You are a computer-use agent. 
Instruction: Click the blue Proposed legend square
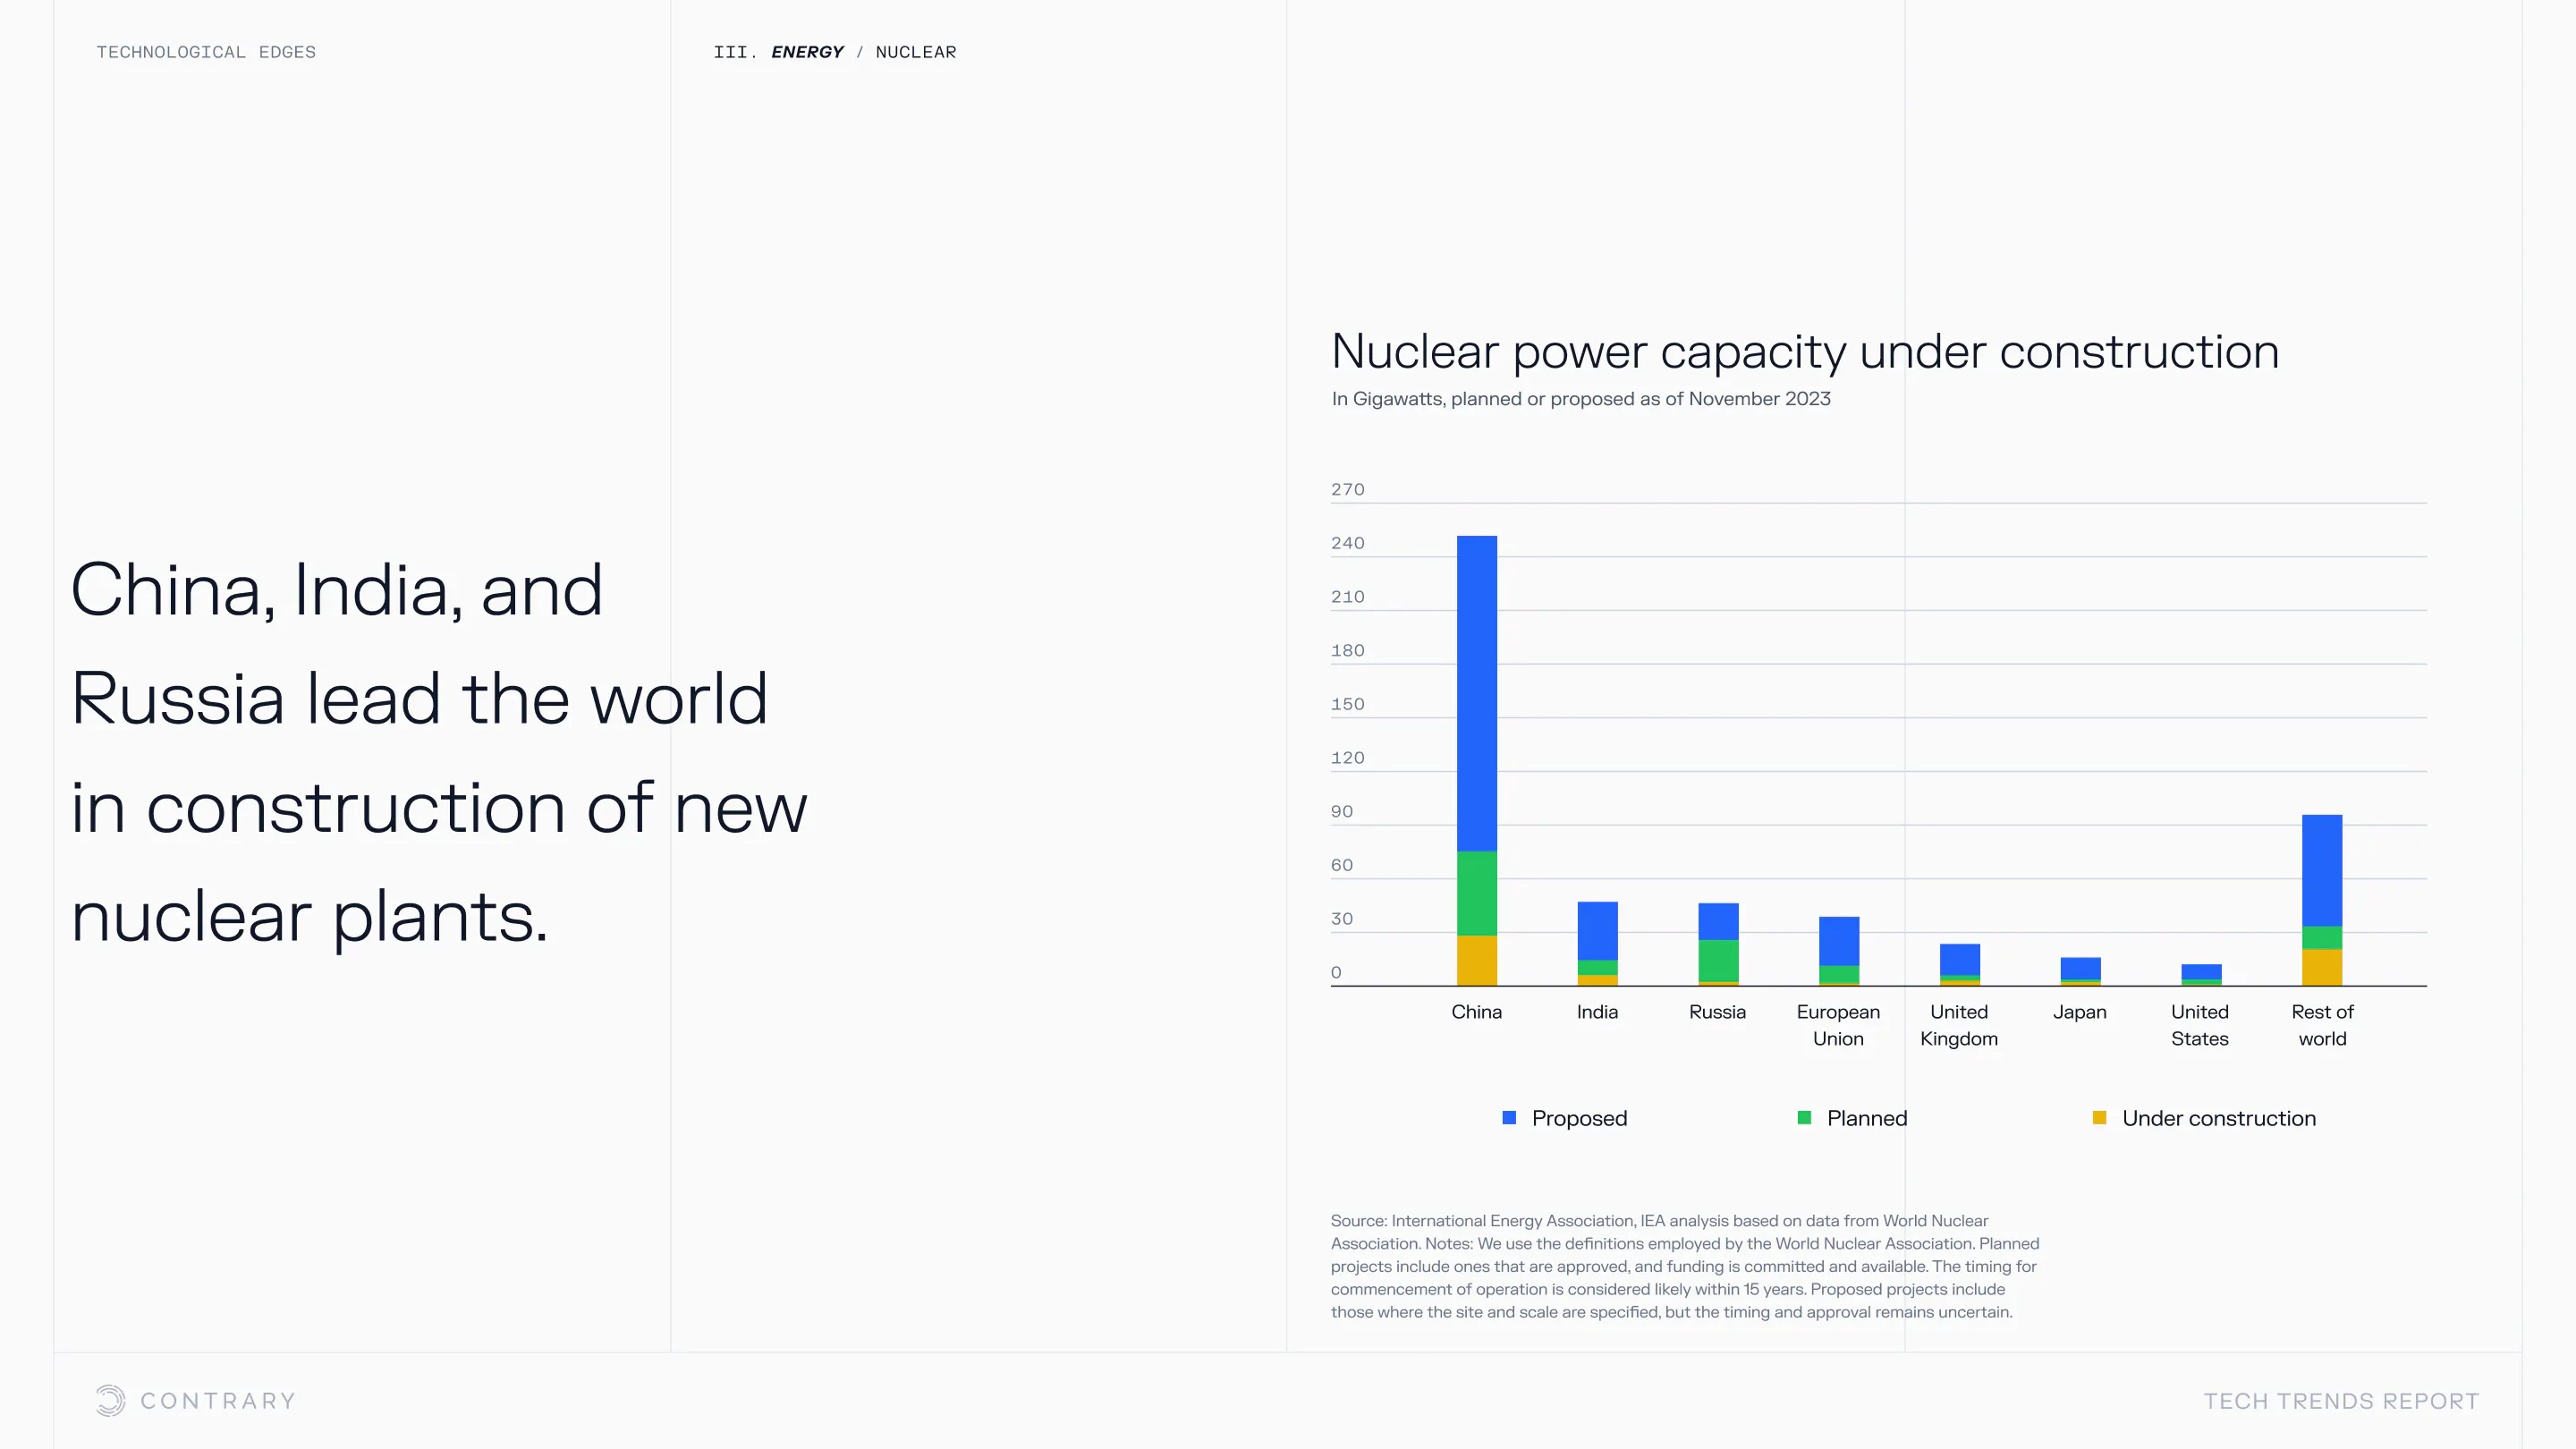(1509, 1118)
